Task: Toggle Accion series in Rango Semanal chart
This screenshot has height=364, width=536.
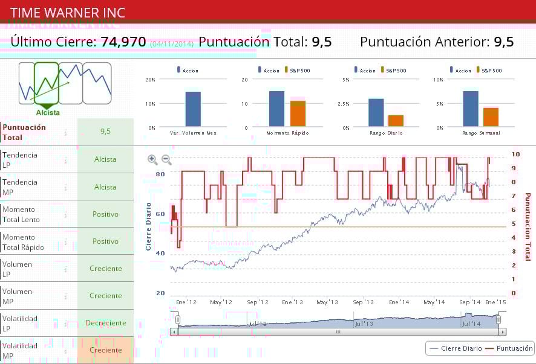Action: click(460, 70)
